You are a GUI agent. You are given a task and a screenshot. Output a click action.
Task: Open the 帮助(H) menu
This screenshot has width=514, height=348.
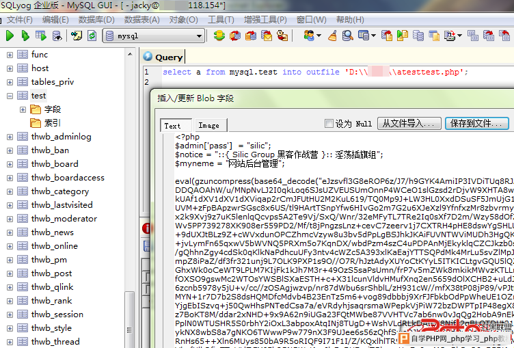click(x=350, y=20)
